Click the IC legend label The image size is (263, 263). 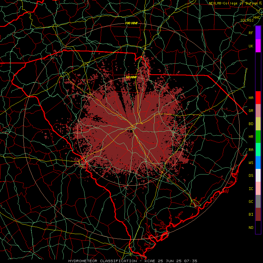coord(251,189)
